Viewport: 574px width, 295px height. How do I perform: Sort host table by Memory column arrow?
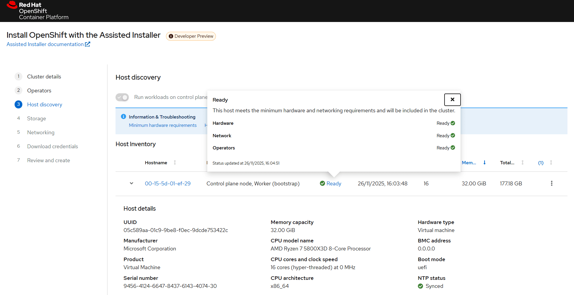coord(484,163)
